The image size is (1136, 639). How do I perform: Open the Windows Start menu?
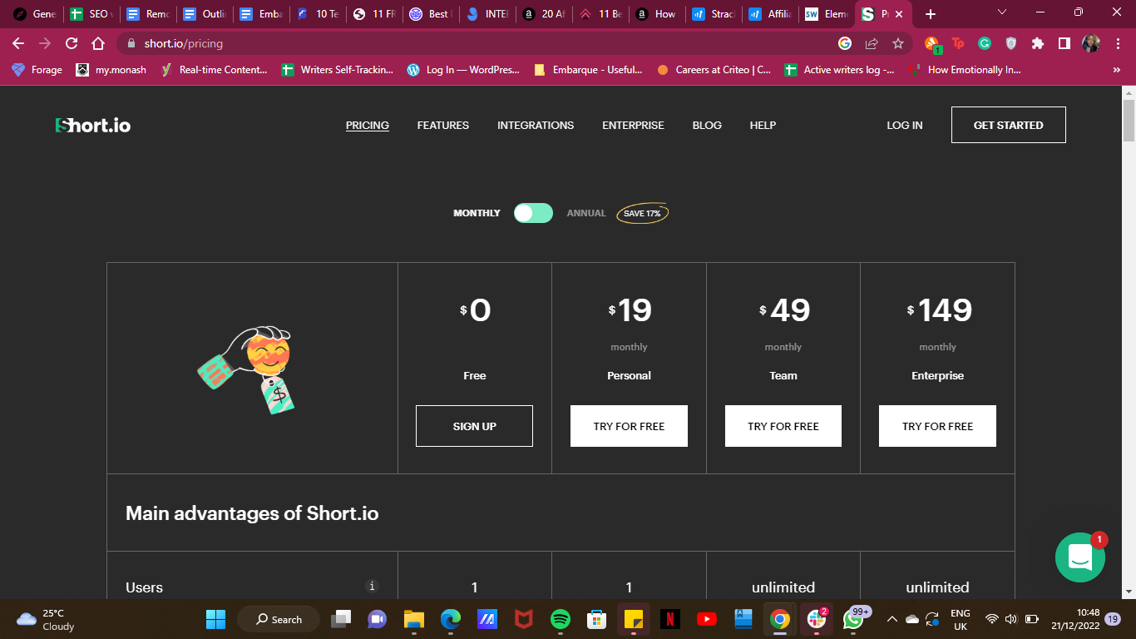[215, 619]
